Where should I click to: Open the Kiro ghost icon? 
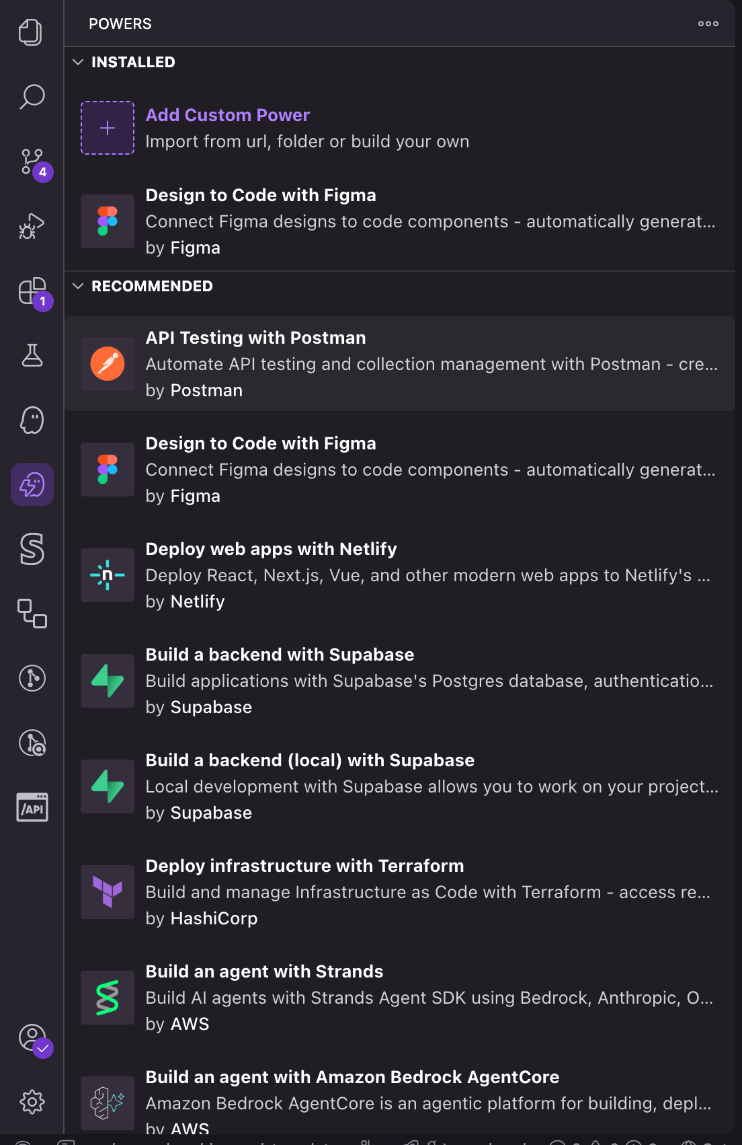[32, 420]
